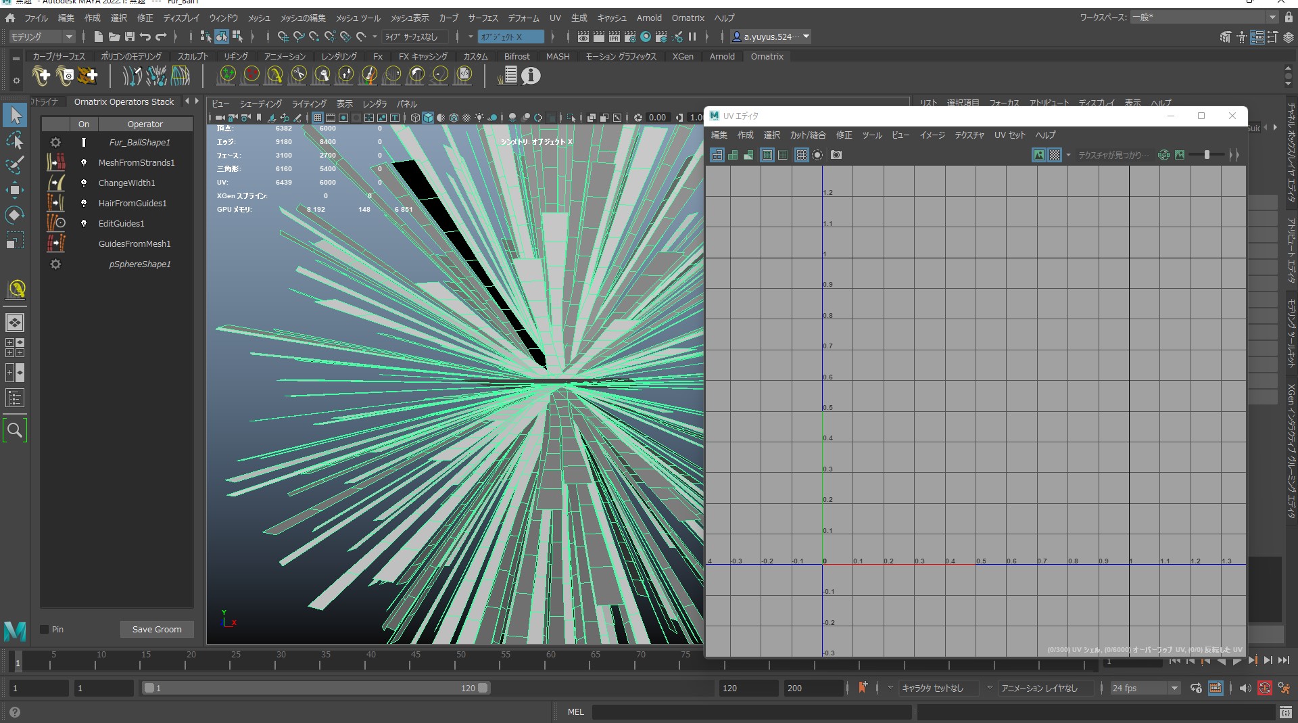
Task: Click the Paint Selection brush tool
Action: coord(15,165)
